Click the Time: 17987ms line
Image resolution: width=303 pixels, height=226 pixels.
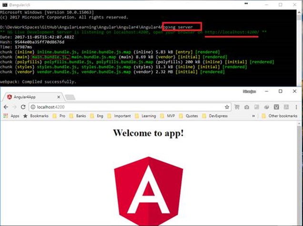[x=16, y=47]
